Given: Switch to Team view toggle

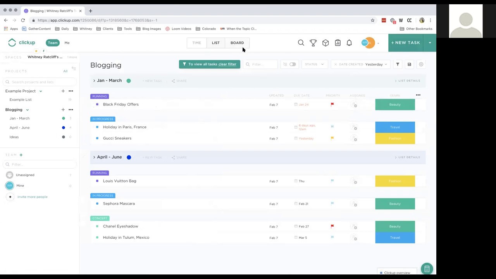Looking at the screenshot, I should (x=53, y=43).
